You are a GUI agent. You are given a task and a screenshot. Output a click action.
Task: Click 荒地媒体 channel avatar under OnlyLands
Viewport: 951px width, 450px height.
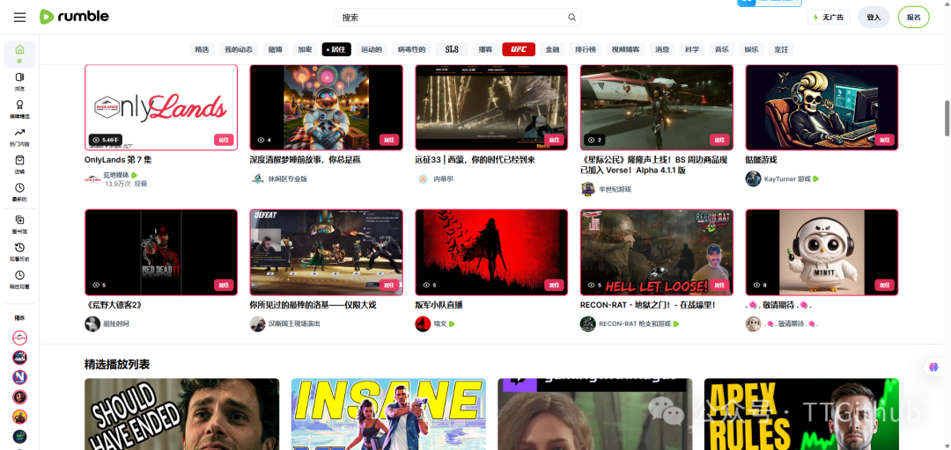click(x=92, y=178)
